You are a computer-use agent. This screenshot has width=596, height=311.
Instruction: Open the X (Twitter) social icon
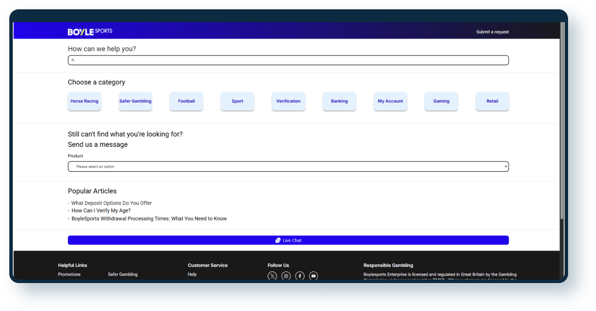(272, 276)
